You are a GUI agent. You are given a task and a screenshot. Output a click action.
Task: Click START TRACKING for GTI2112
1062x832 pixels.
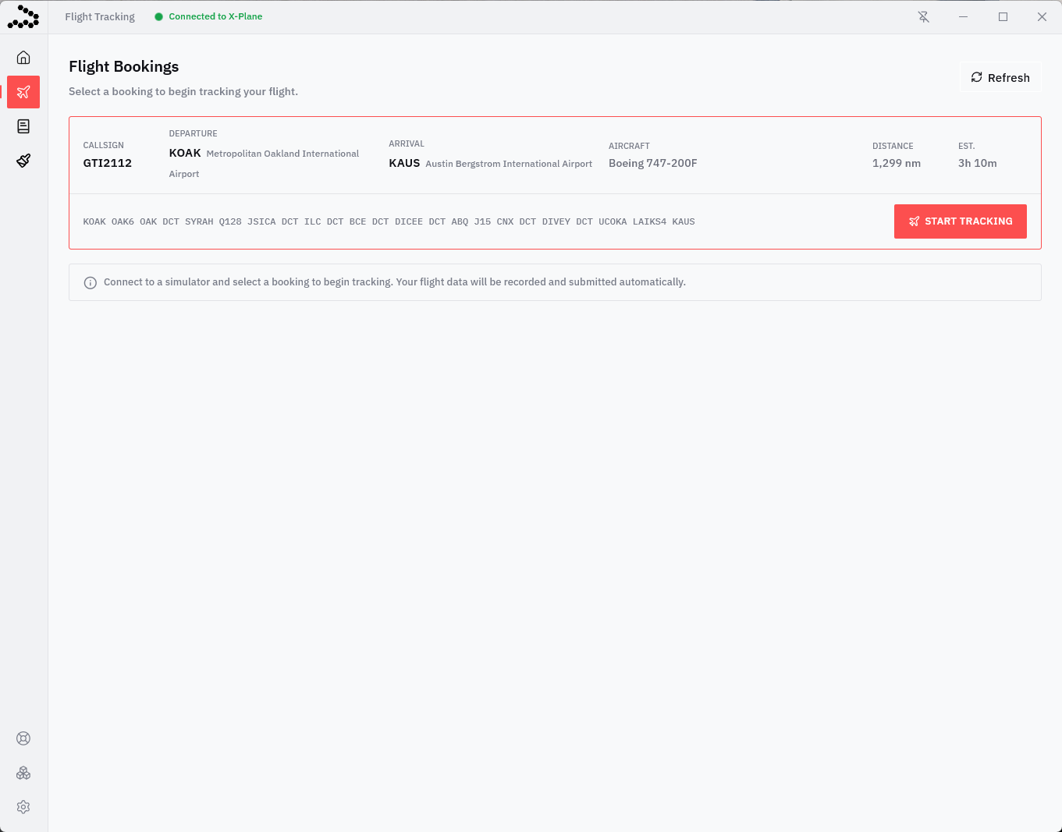(960, 221)
